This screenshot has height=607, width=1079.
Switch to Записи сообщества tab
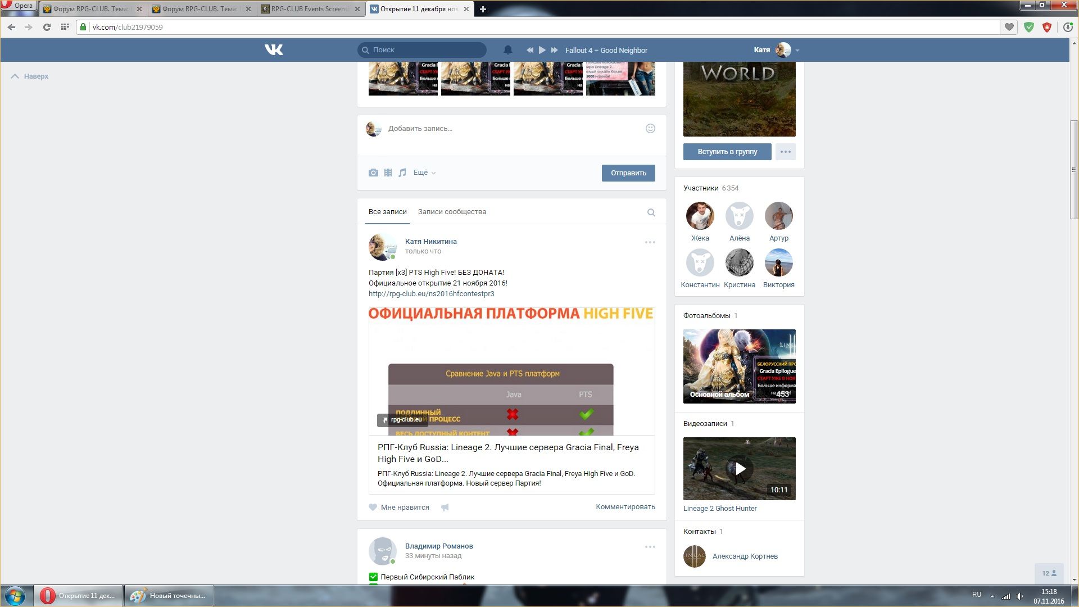tap(452, 212)
